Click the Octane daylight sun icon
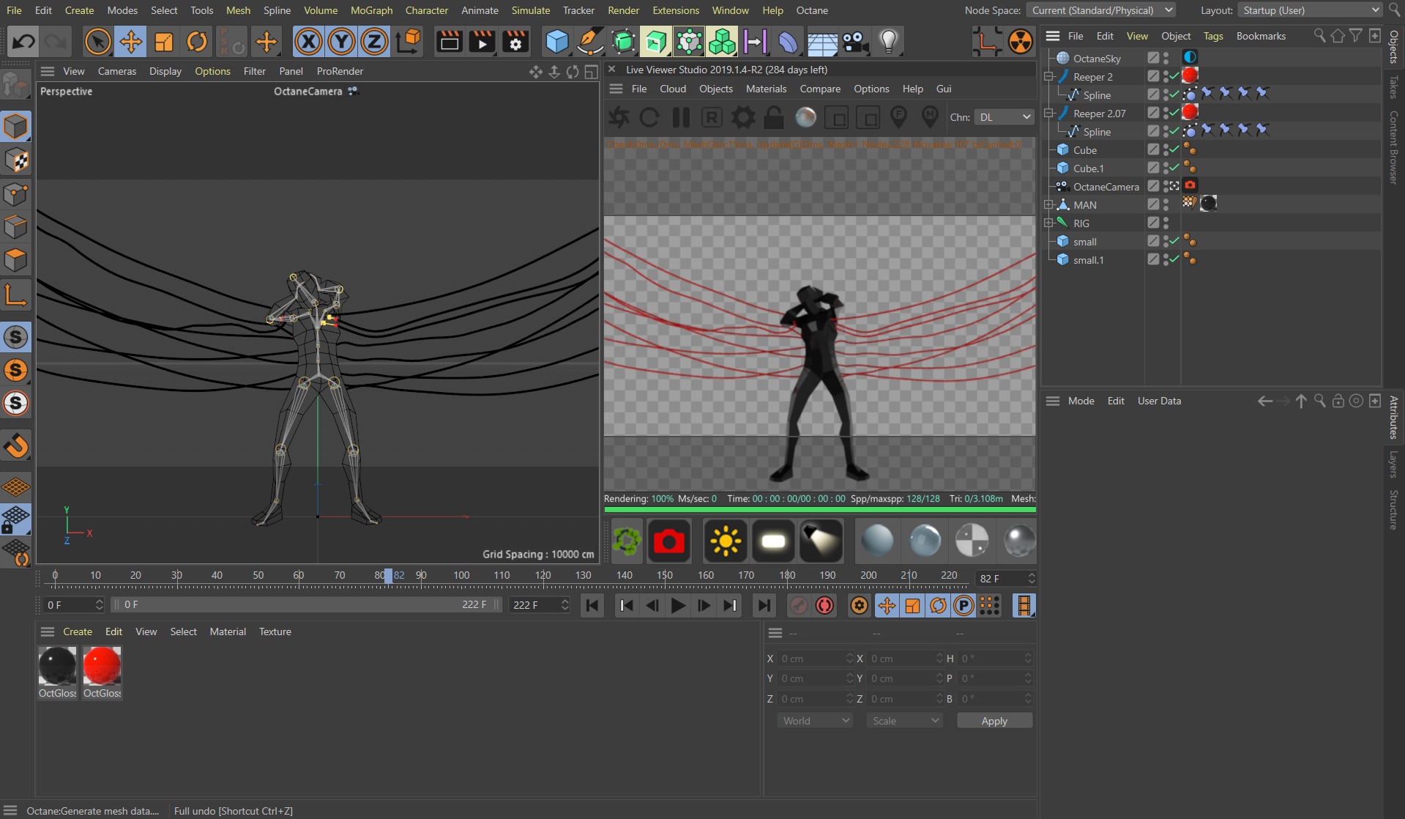Image resolution: width=1405 pixels, height=819 pixels. [725, 541]
